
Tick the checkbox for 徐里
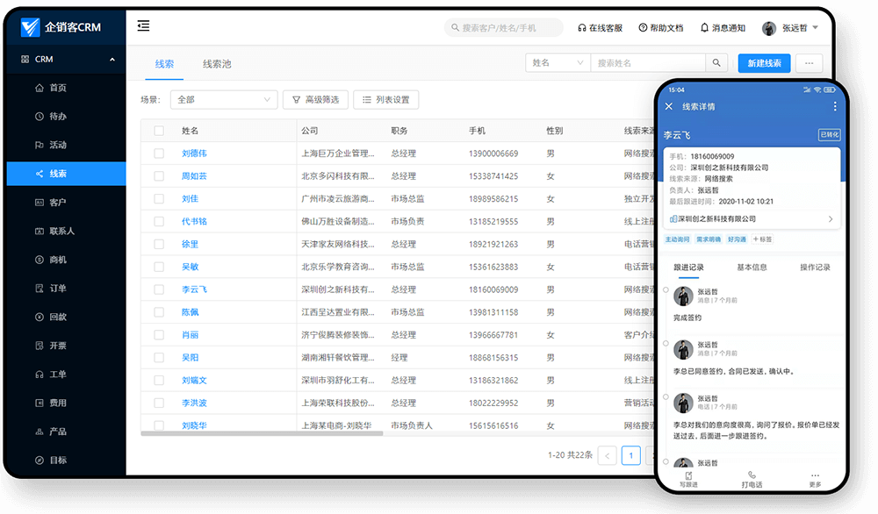pos(159,245)
